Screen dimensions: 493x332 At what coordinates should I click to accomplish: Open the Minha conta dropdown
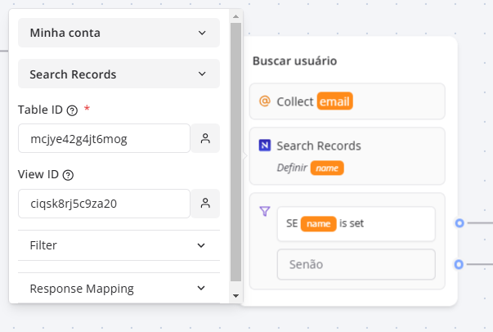pyautogui.click(x=119, y=34)
